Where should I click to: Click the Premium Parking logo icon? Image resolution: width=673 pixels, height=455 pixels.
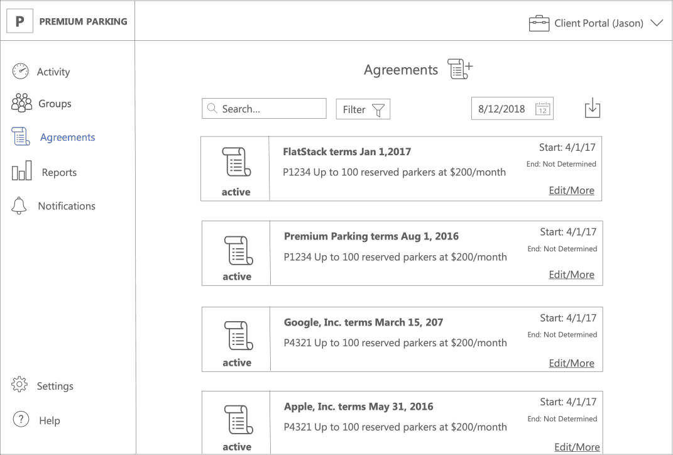click(x=19, y=20)
